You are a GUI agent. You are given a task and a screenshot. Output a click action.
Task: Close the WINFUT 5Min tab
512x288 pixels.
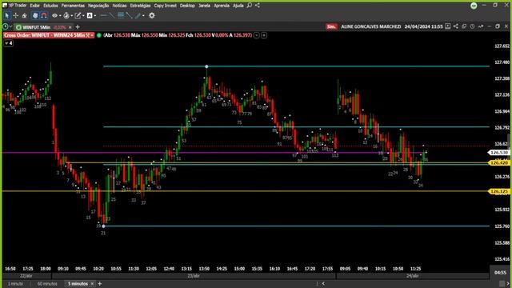tap(70, 27)
